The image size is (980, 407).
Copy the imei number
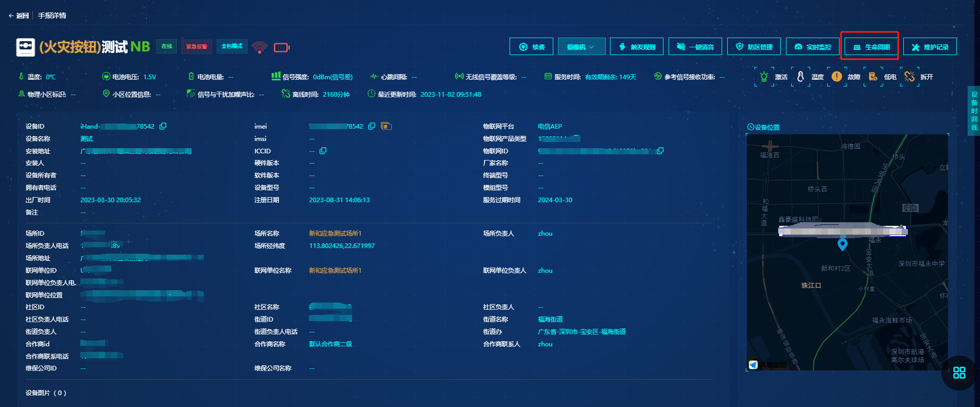click(x=372, y=126)
